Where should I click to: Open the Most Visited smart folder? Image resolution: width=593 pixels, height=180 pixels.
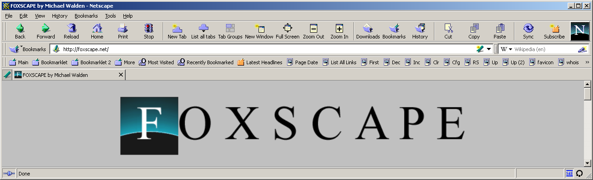pyautogui.click(x=156, y=62)
